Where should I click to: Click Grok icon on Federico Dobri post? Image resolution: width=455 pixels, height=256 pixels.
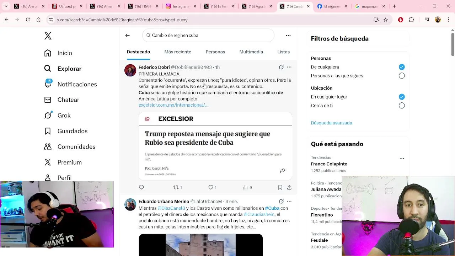tap(281, 67)
